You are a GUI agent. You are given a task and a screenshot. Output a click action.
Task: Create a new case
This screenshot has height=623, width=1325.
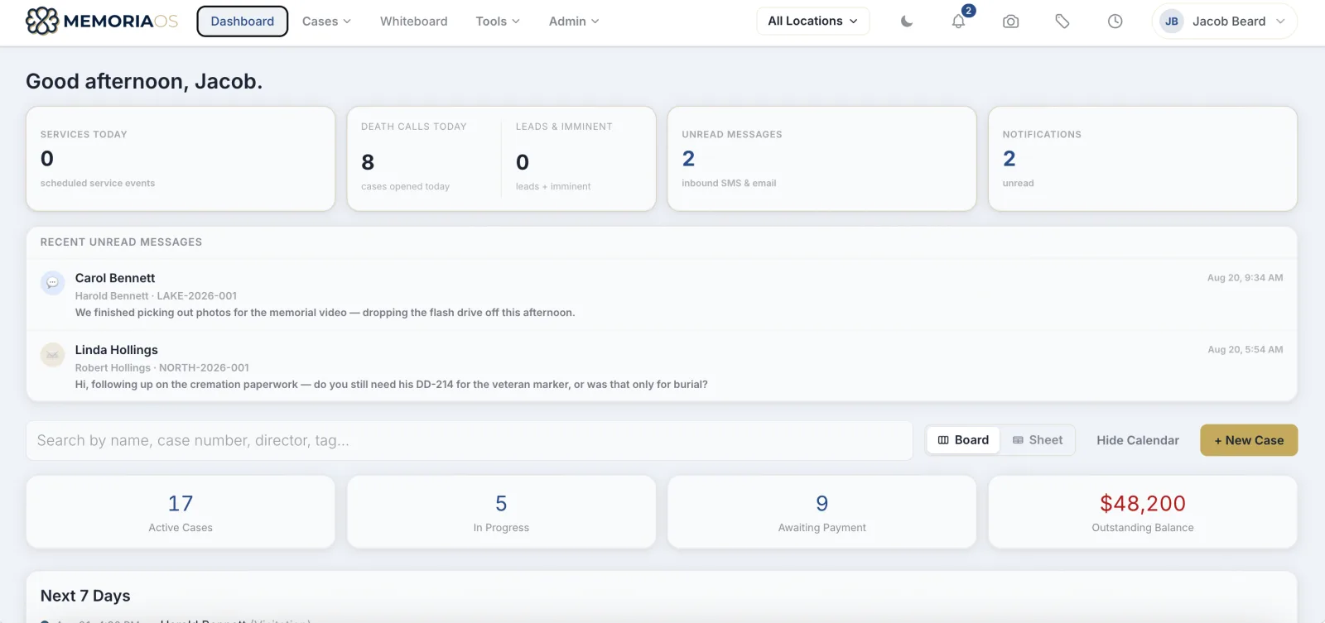click(x=1249, y=440)
